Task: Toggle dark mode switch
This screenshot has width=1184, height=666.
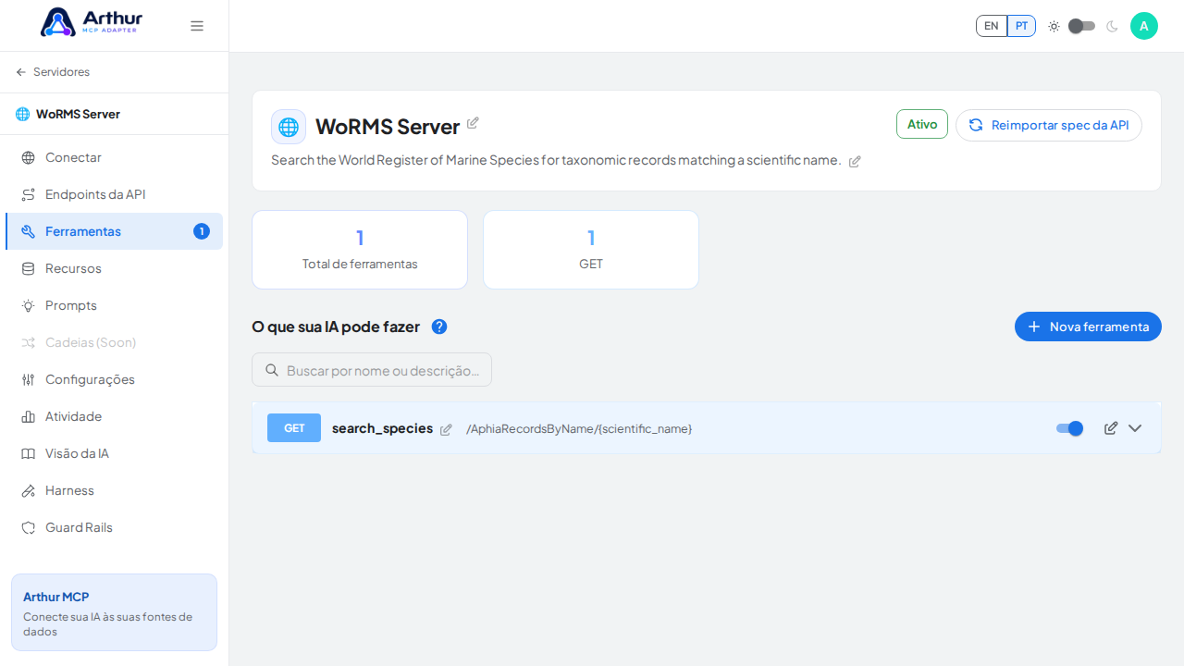Action: 1081,26
